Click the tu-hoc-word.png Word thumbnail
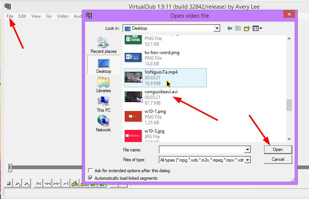The height and width of the screenshot is (199, 309). (x=133, y=57)
